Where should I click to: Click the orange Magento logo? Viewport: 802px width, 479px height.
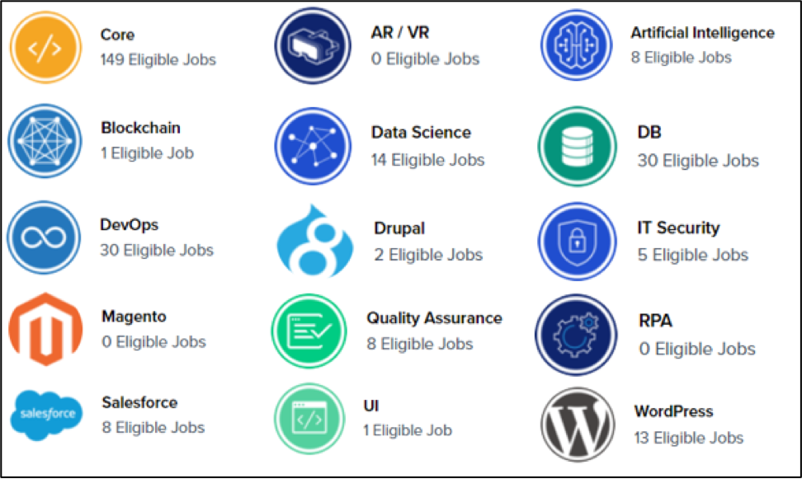pos(45,327)
